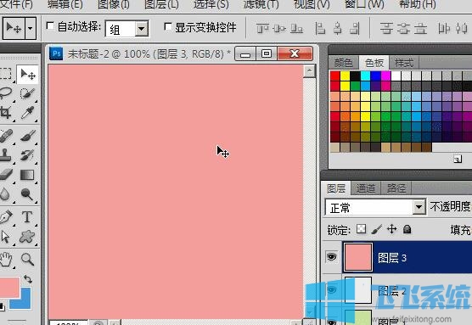
Task: Open the 图层(L) menu
Action: pos(161,4)
